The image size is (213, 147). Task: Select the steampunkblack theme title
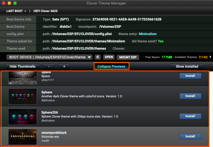pyautogui.click(x=54, y=133)
